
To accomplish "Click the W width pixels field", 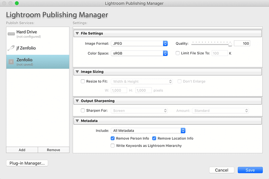I will click(119, 90).
